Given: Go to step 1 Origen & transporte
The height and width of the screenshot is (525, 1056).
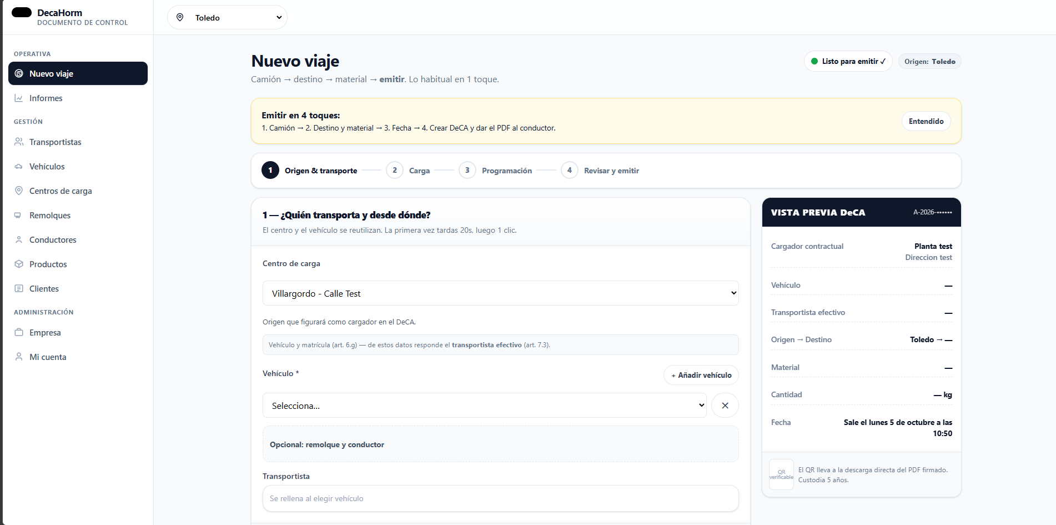Looking at the screenshot, I should [310, 171].
